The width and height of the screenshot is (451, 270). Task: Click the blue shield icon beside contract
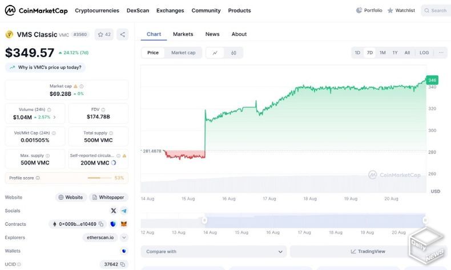click(x=113, y=224)
